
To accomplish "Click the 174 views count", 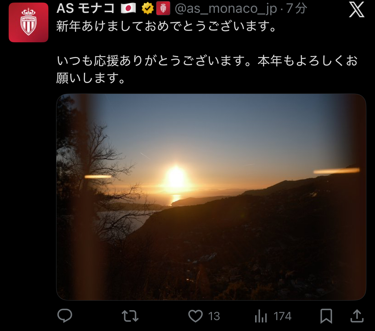I will (x=282, y=316).
